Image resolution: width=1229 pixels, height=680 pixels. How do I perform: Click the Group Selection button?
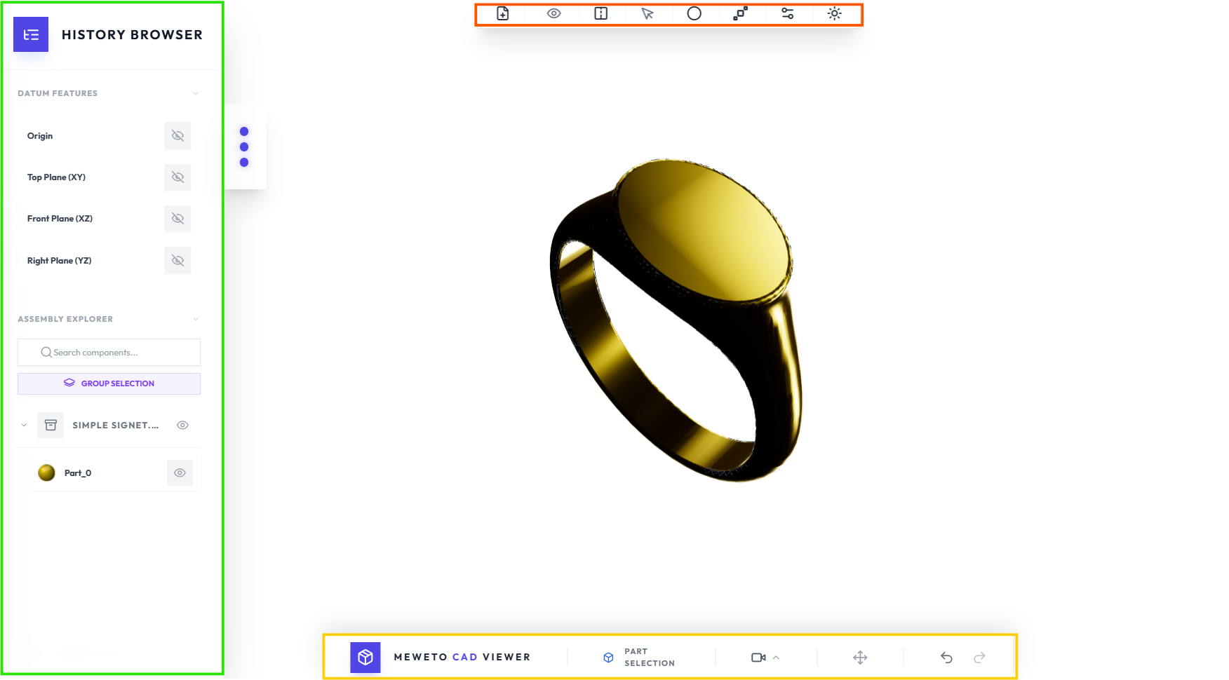[109, 383]
